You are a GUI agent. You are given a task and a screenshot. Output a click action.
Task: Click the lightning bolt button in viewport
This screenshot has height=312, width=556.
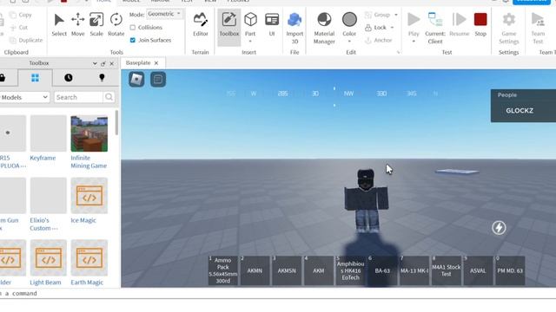pos(499,228)
